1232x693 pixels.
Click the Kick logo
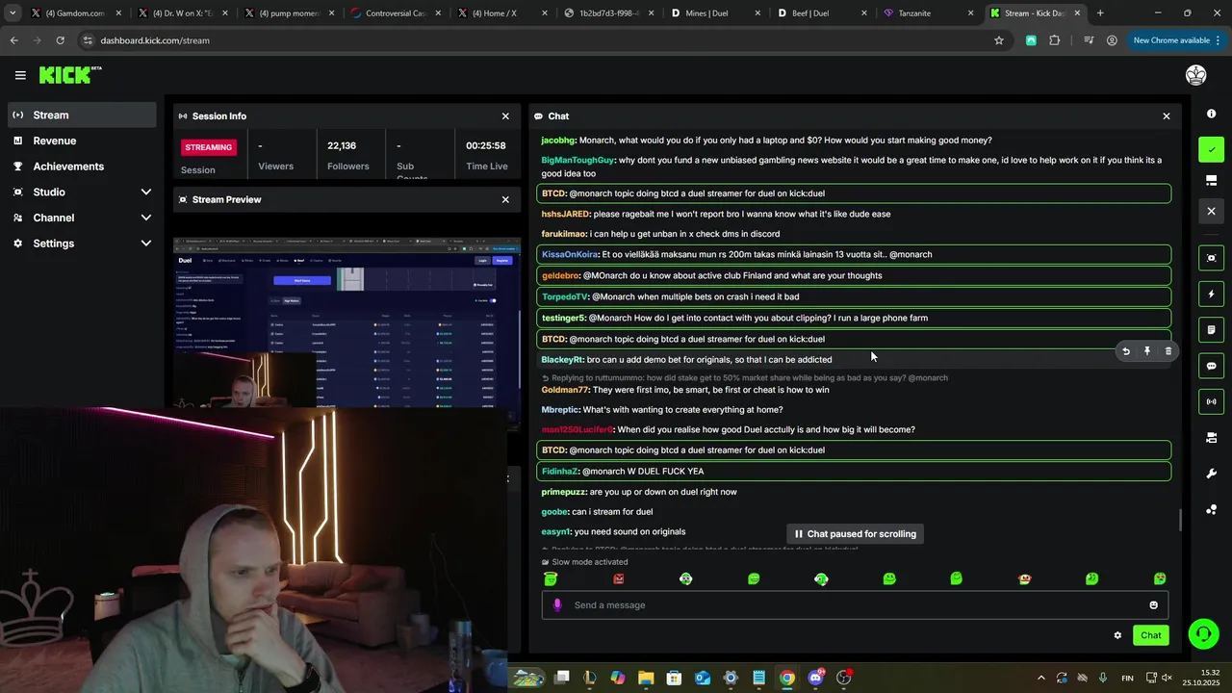tap(69, 75)
